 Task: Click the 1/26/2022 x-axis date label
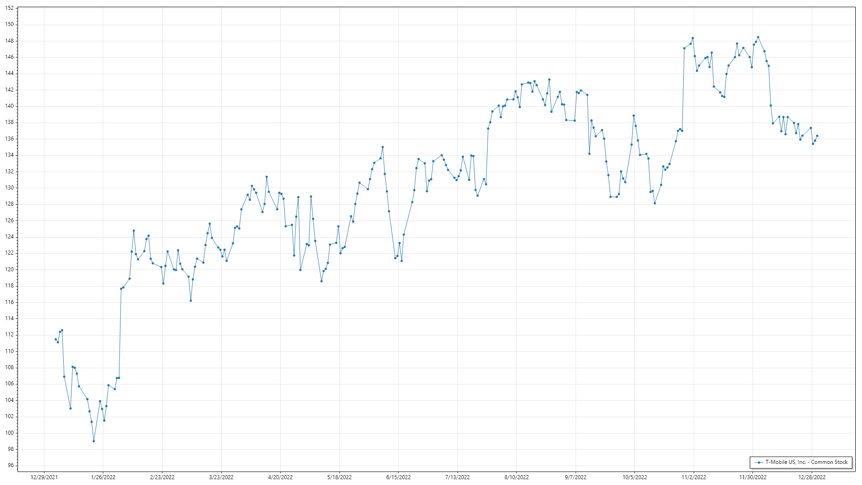pos(103,477)
